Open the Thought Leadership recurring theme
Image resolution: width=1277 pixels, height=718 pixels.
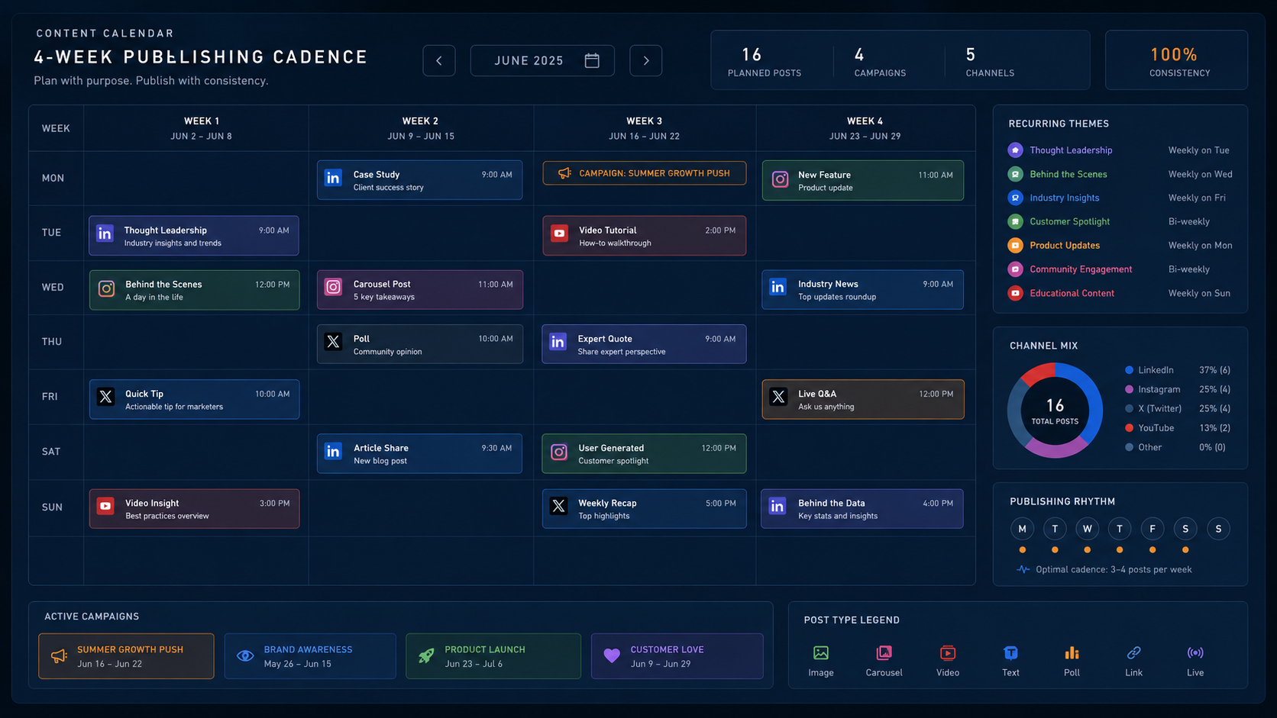[1120, 150]
